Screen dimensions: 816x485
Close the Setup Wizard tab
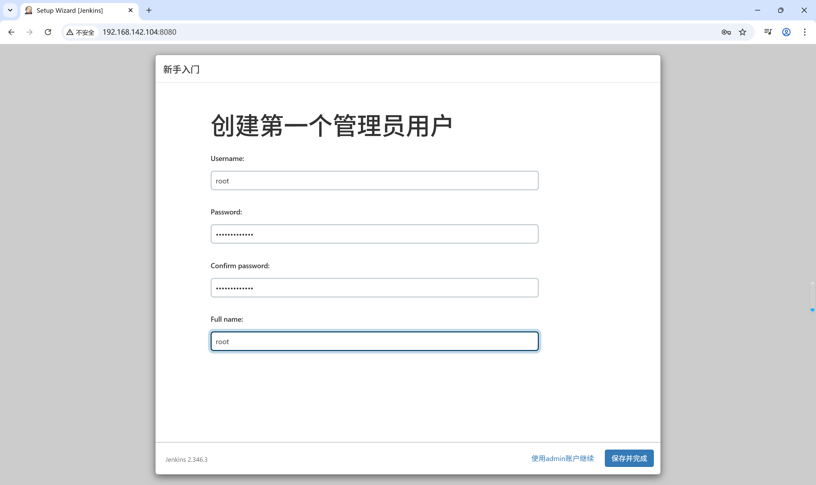point(131,10)
